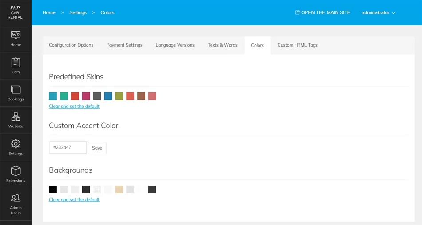The image size is (422, 225).
Task: Click the OPEN THE MAIN SITE link
Action: pyautogui.click(x=326, y=12)
